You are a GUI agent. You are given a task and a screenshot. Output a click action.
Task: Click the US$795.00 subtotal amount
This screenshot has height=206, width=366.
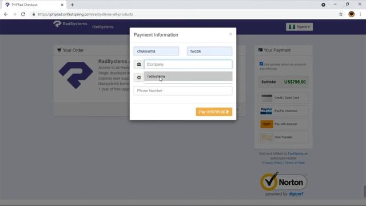coord(295,82)
